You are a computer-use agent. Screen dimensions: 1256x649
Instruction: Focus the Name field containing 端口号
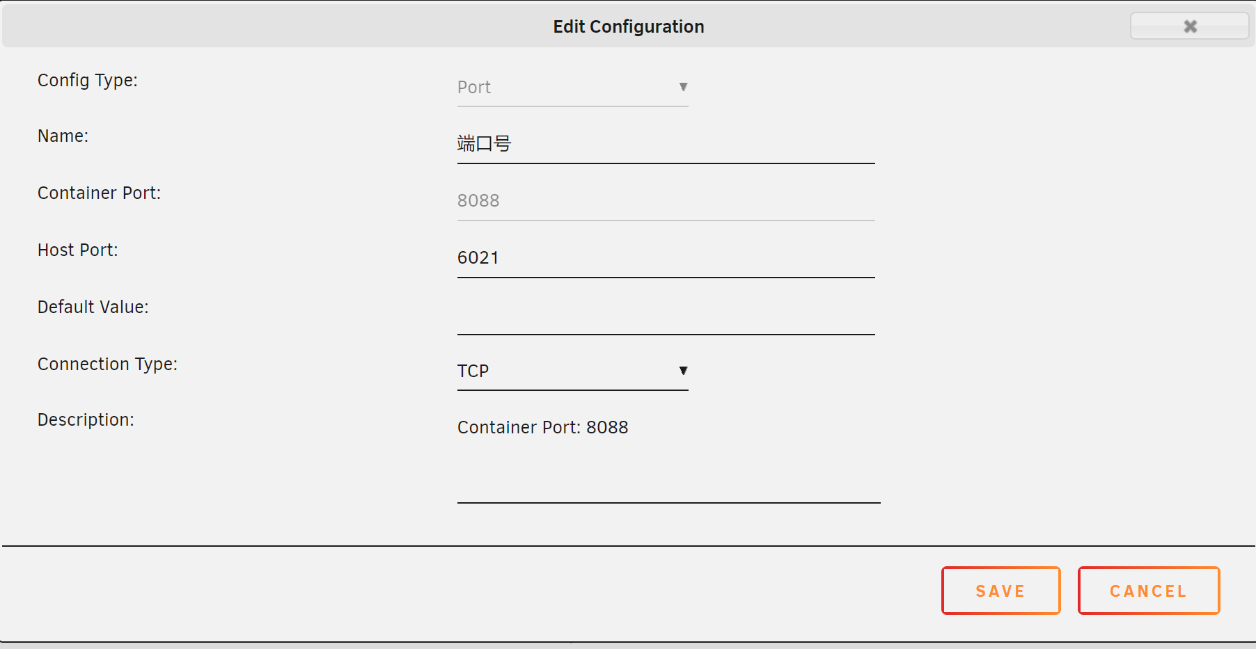click(665, 145)
